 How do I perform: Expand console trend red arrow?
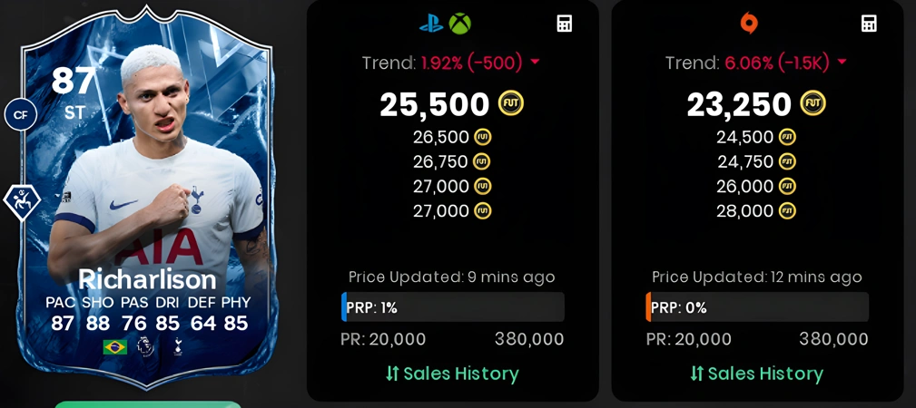535,62
